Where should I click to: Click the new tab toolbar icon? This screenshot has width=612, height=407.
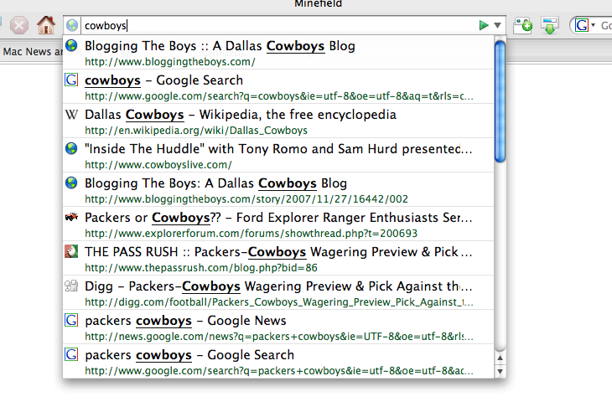522,26
